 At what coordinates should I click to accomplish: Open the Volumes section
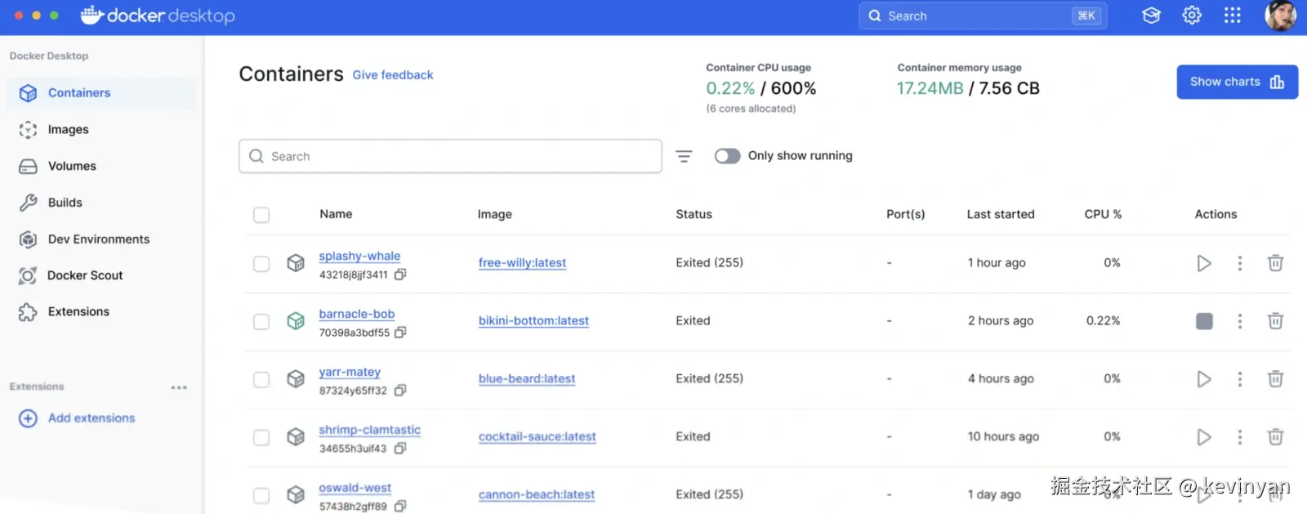(72, 167)
